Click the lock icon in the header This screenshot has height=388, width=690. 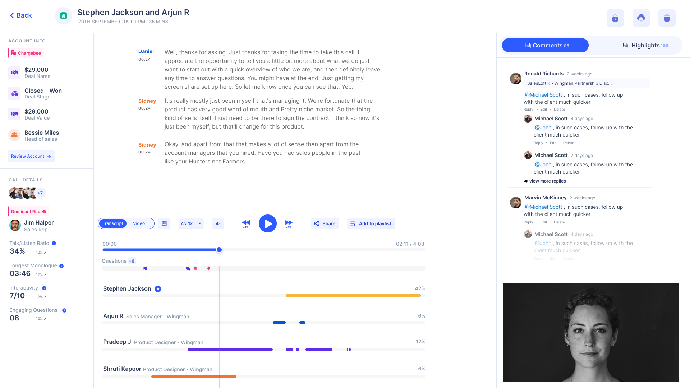coord(615,18)
